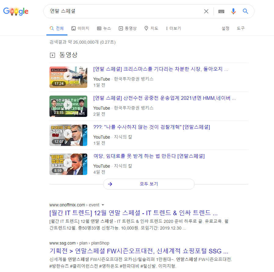Play the 8:59 video thumbnail
274x272 pixels.
tap(68, 164)
